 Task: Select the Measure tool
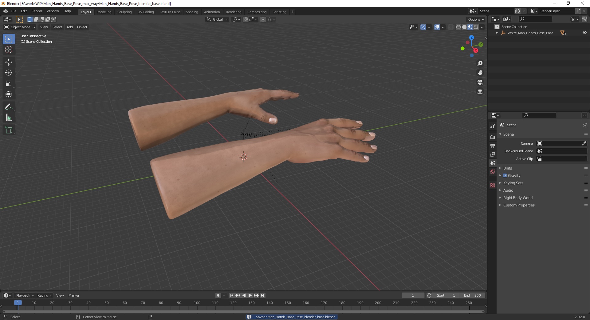point(9,118)
